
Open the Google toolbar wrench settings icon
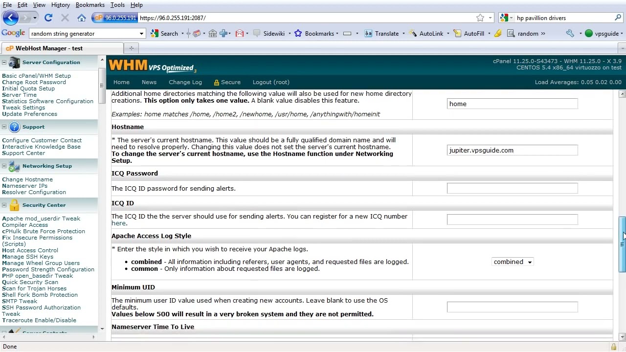(570, 34)
